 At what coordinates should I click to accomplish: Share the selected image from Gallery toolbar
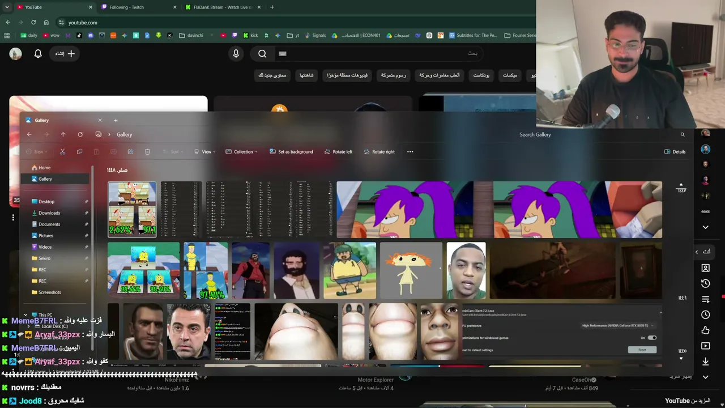pos(130,152)
